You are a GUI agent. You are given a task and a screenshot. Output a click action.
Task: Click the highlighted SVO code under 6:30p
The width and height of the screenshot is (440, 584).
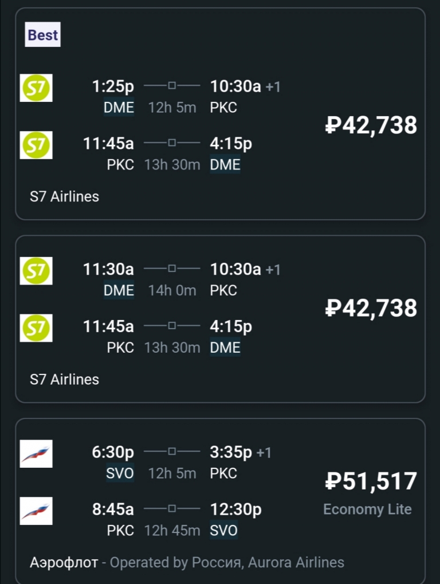[120, 473]
